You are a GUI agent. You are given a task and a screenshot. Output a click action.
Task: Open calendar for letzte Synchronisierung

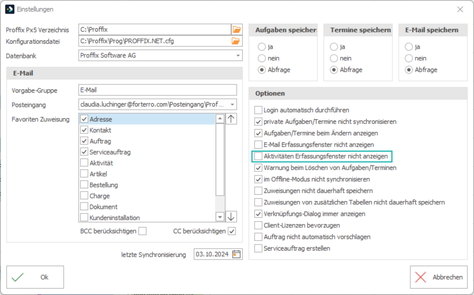(236, 254)
